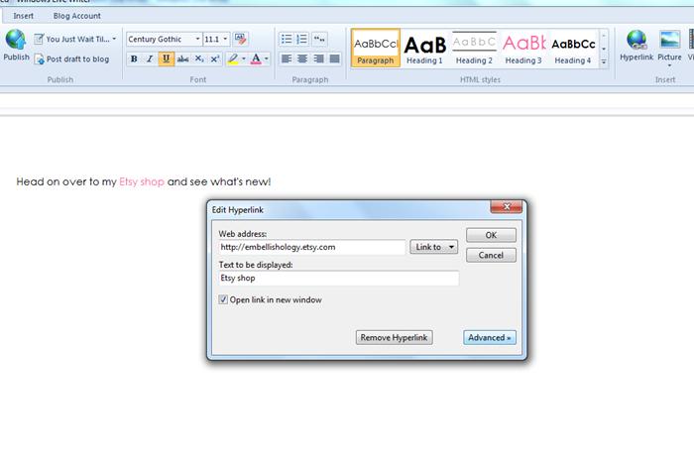
Task: Open the Link to dropdown
Action: click(x=434, y=247)
